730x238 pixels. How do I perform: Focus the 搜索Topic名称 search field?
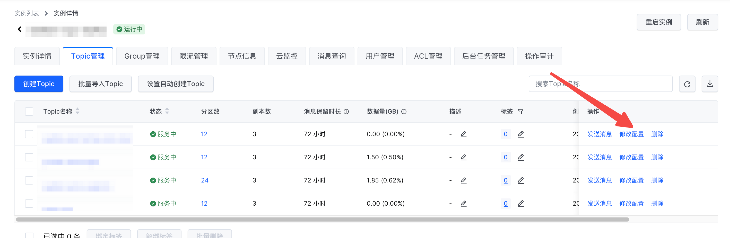click(601, 84)
